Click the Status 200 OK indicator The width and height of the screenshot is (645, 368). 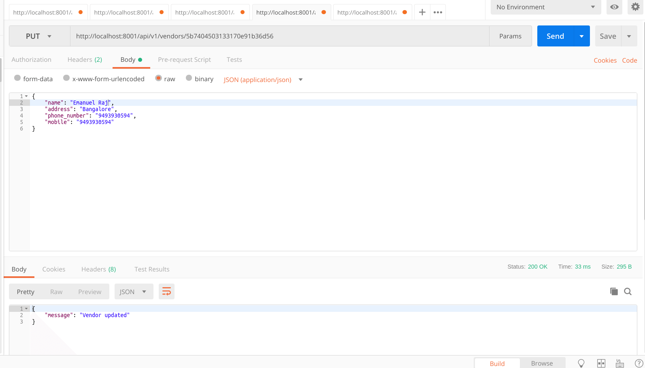pyautogui.click(x=527, y=267)
